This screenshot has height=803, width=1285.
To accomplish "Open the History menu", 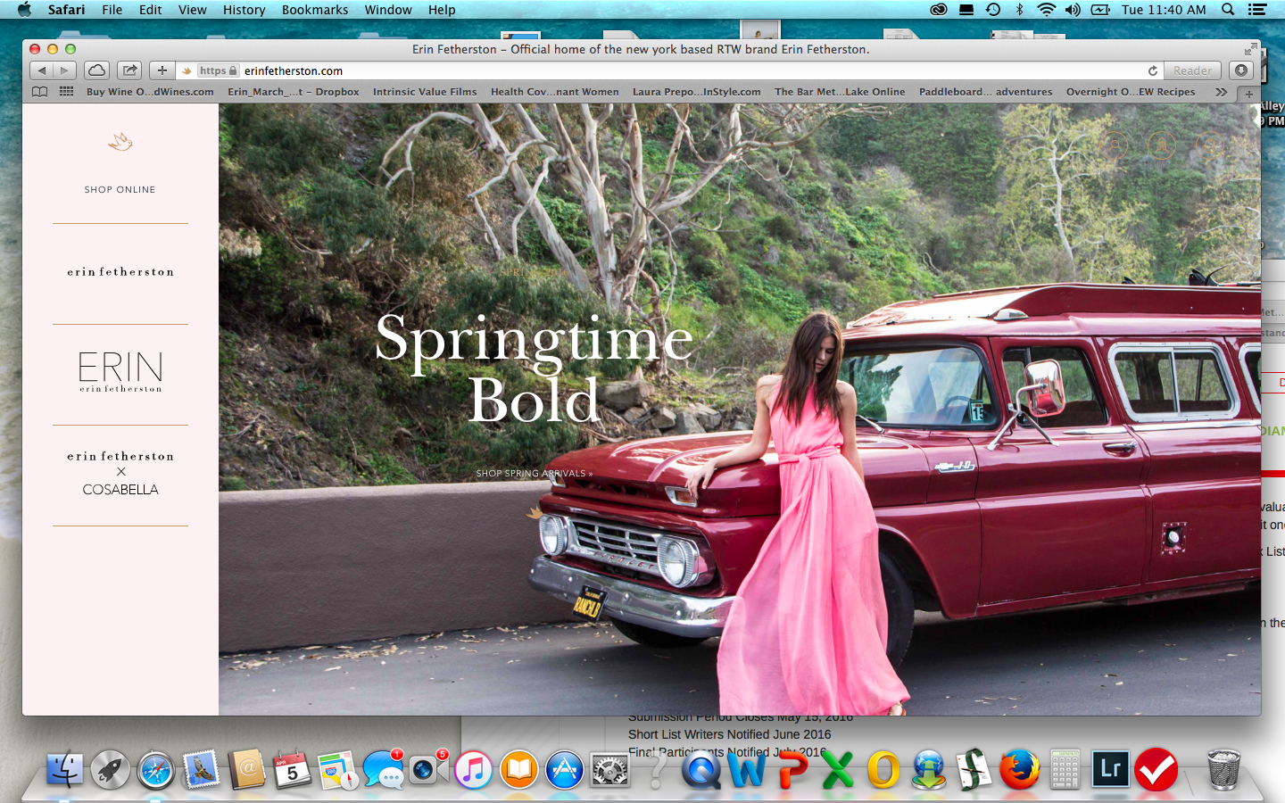I will click(x=244, y=10).
